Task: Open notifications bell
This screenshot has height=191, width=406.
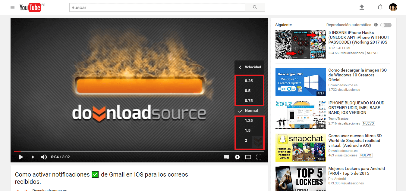Action: [380, 8]
